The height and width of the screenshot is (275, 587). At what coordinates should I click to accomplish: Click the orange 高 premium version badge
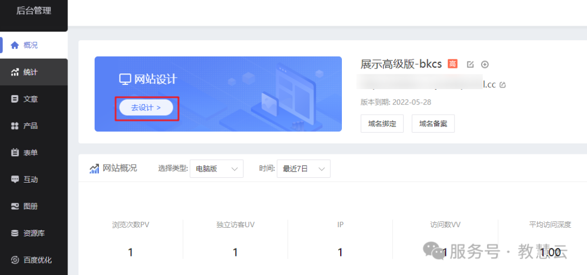point(452,64)
